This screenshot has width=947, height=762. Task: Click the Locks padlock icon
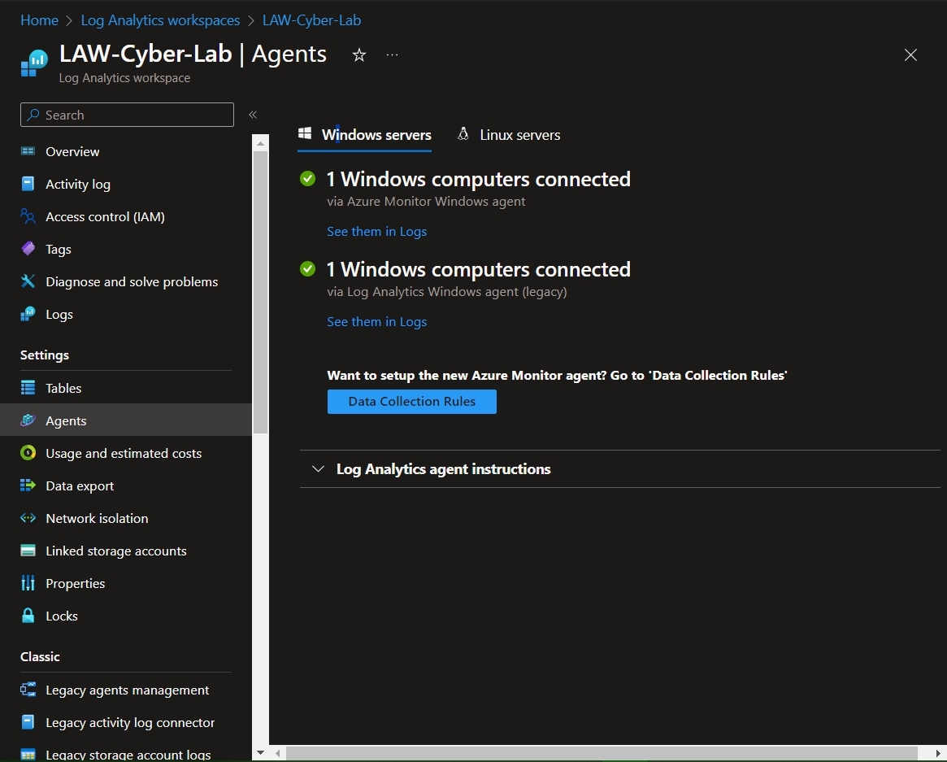point(28,616)
